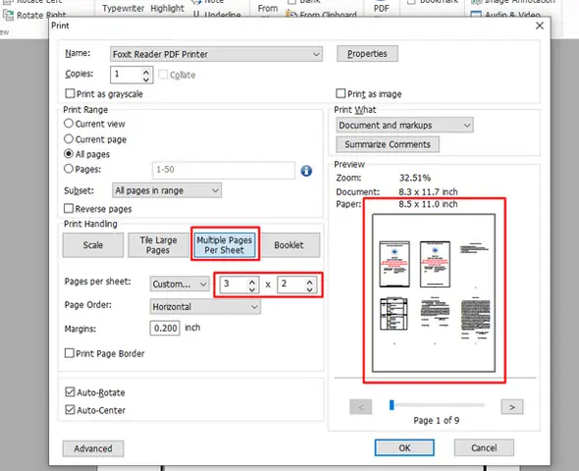Viewport: 579px width, 471px height.
Task: Uncheck the Auto-Rotate option
Action: point(70,392)
